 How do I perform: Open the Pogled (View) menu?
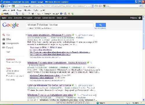tap(19, 10)
